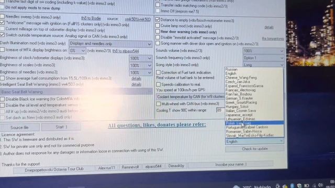Enable current mileage on top of odometer
Image resolution: width=335 pixels, height=188 pixels.
tap(2, 29)
